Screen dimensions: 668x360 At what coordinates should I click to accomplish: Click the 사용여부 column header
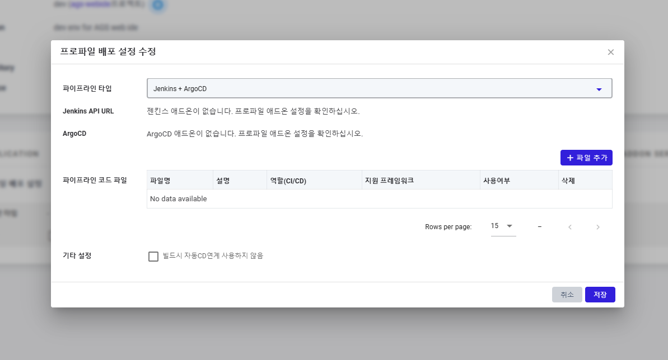[519, 180]
